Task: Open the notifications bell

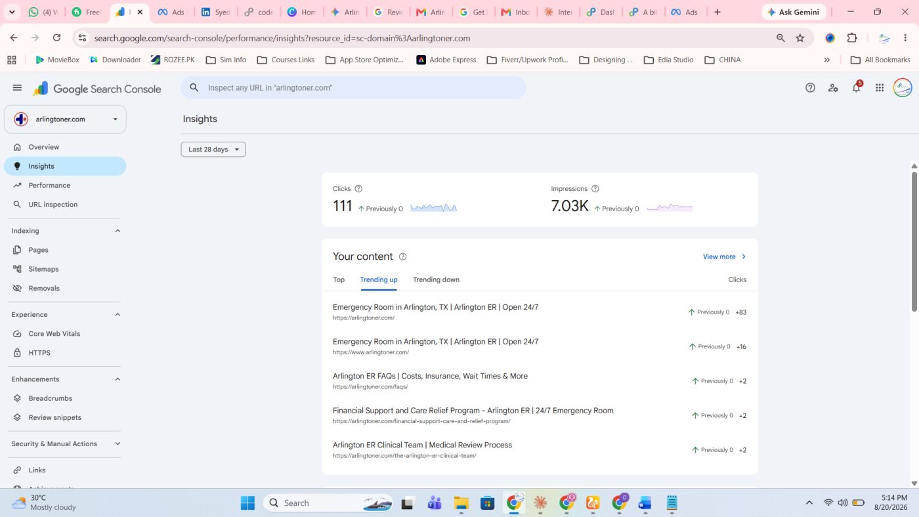Action: tap(856, 88)
